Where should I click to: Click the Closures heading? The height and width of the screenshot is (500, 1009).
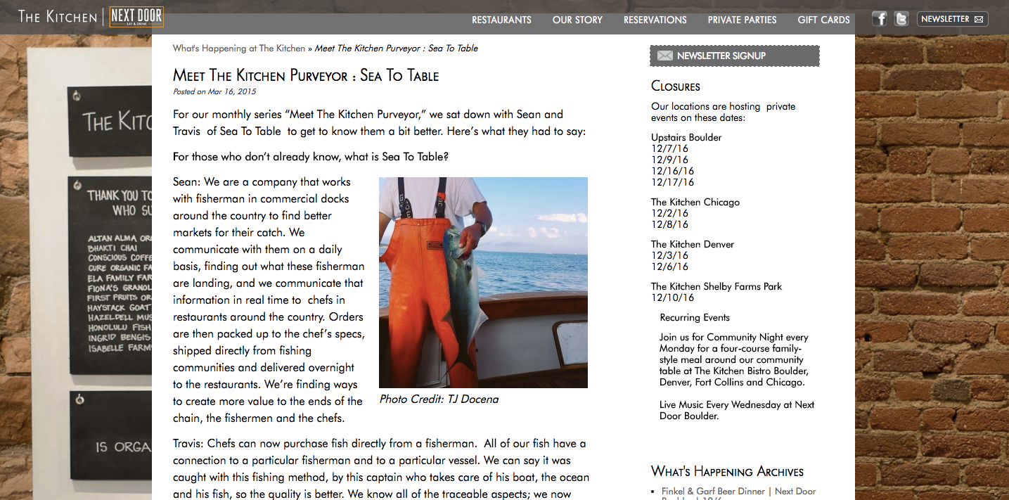675,86
